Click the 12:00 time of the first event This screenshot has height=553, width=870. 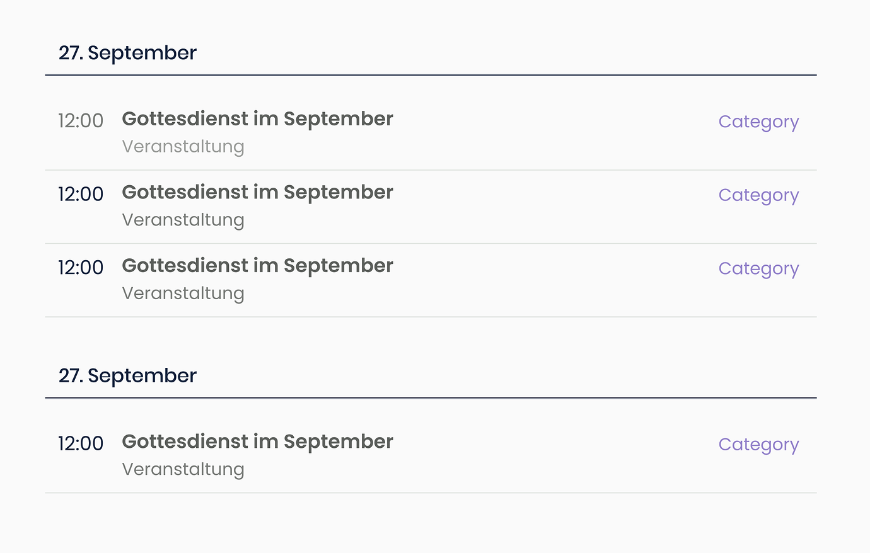81,120
